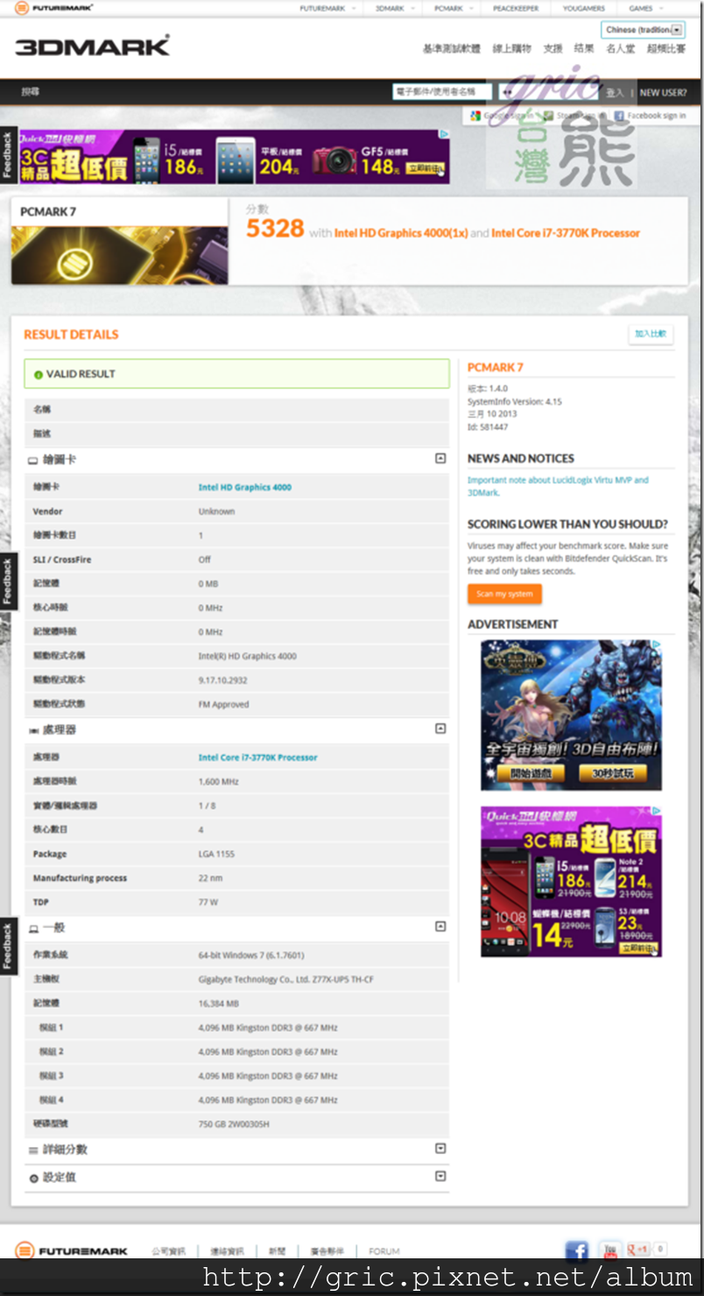Click the ad info icon on the top banner
Screen dimensions: 704x1296
click(x=444, y=135)
